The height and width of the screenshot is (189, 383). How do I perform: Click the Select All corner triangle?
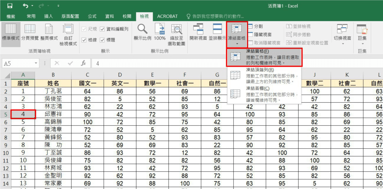click(x=7, y=75)
